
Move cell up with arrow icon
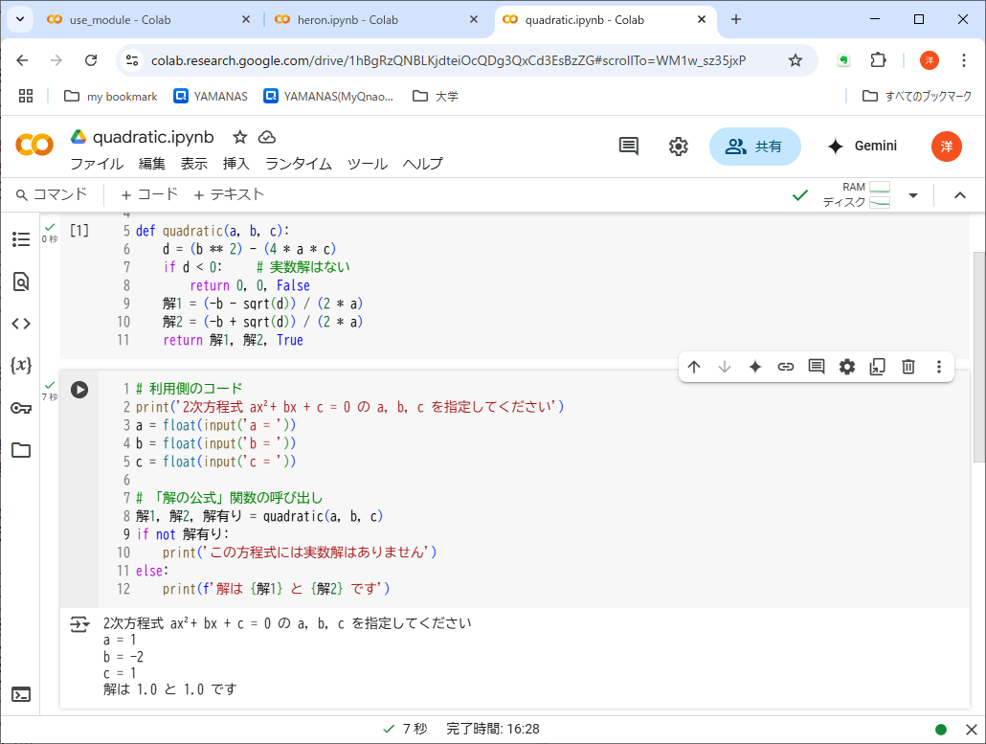tap(694, 367)
